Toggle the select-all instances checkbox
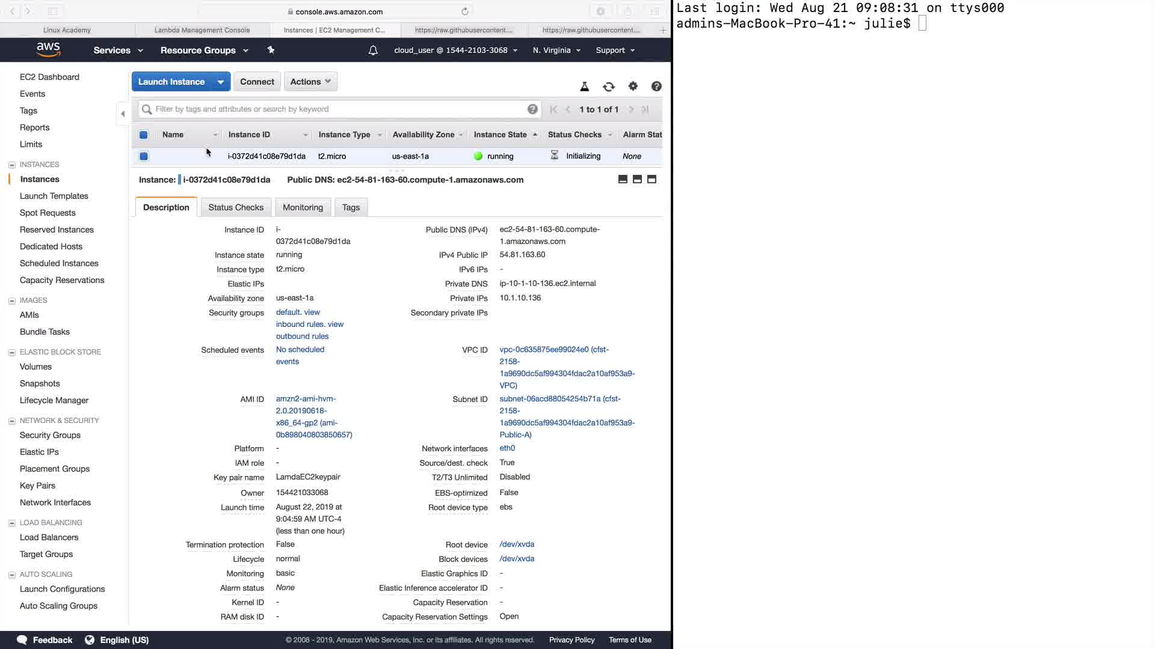 143,135
